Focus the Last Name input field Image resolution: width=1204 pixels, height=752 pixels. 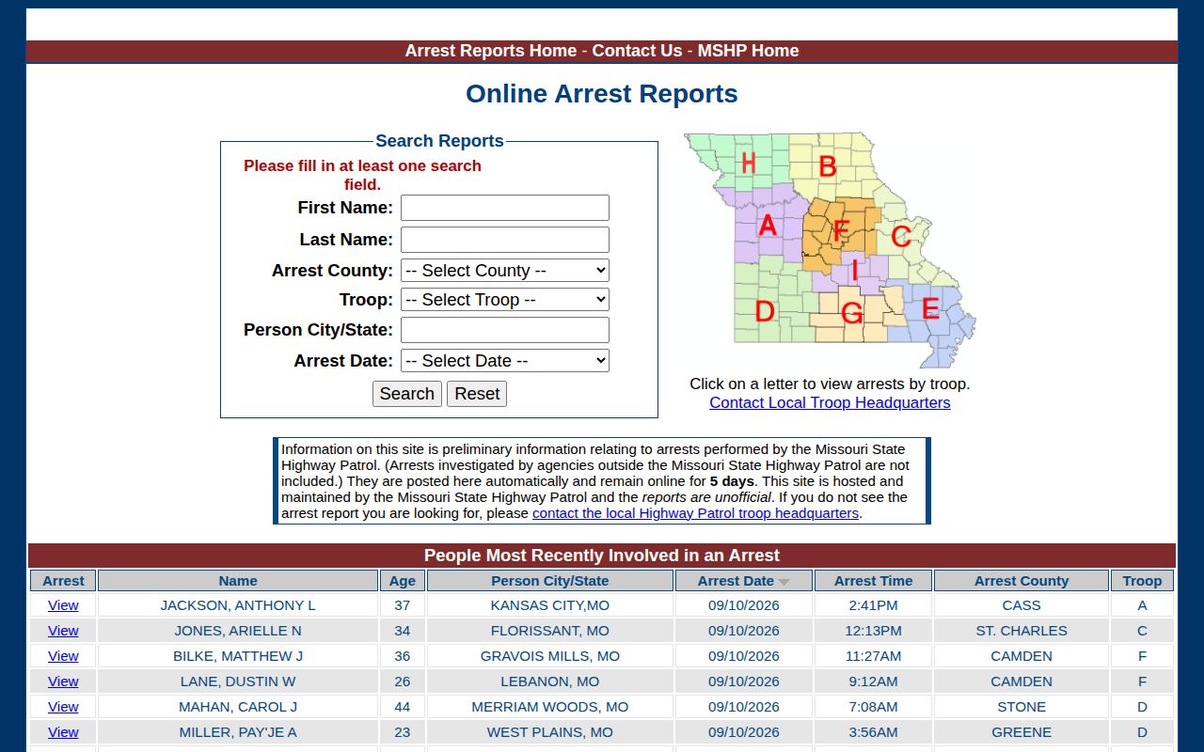pyautogui.click(x=505, y=240)
